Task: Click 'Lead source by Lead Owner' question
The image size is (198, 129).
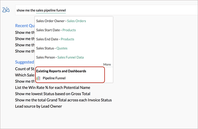Action: click(x=38, y=106)
